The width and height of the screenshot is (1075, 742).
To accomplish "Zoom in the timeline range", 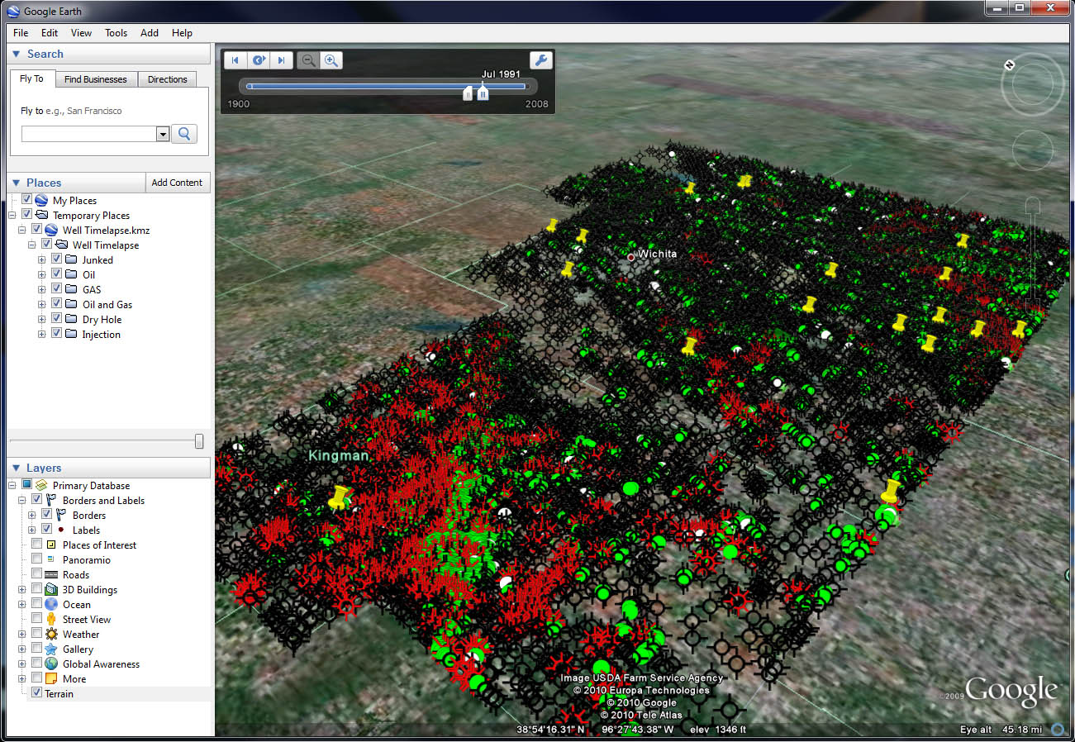I will [x=331, y=60].
